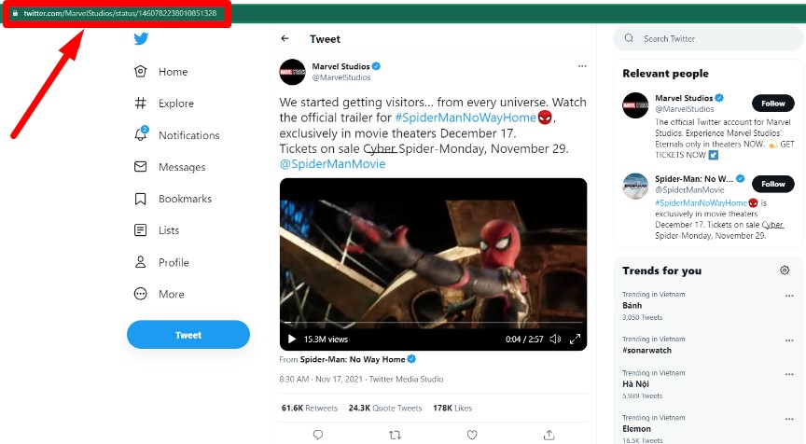The height and width of the screenshot is (444, 806).
Task: Expand the More navigation menu
Action: click(x=160, y=294)
